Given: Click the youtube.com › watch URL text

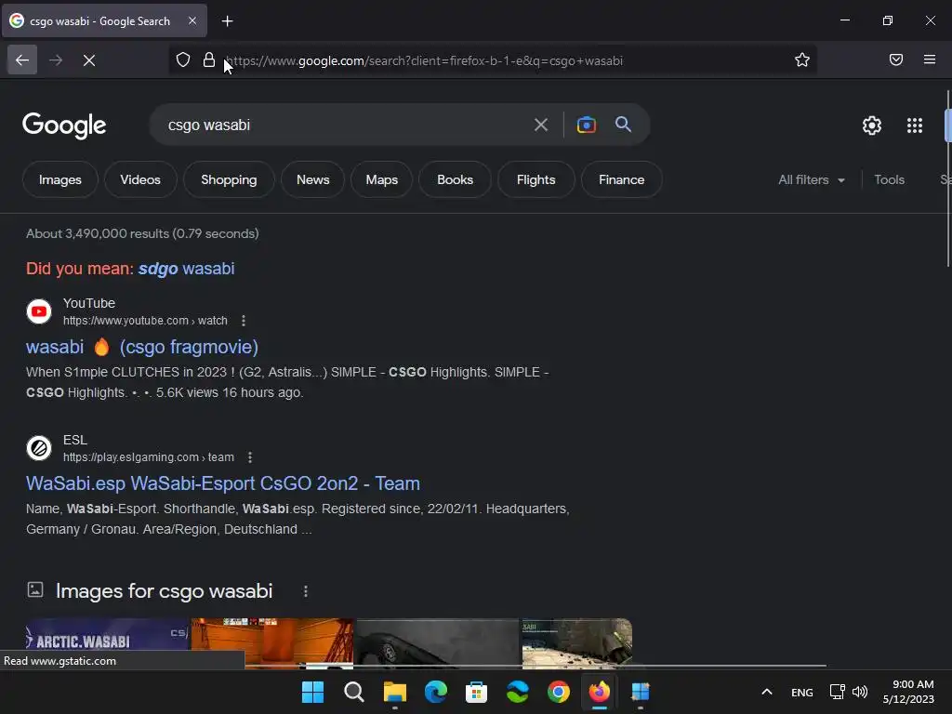Looking at the screenshot, I should (145, 321).
